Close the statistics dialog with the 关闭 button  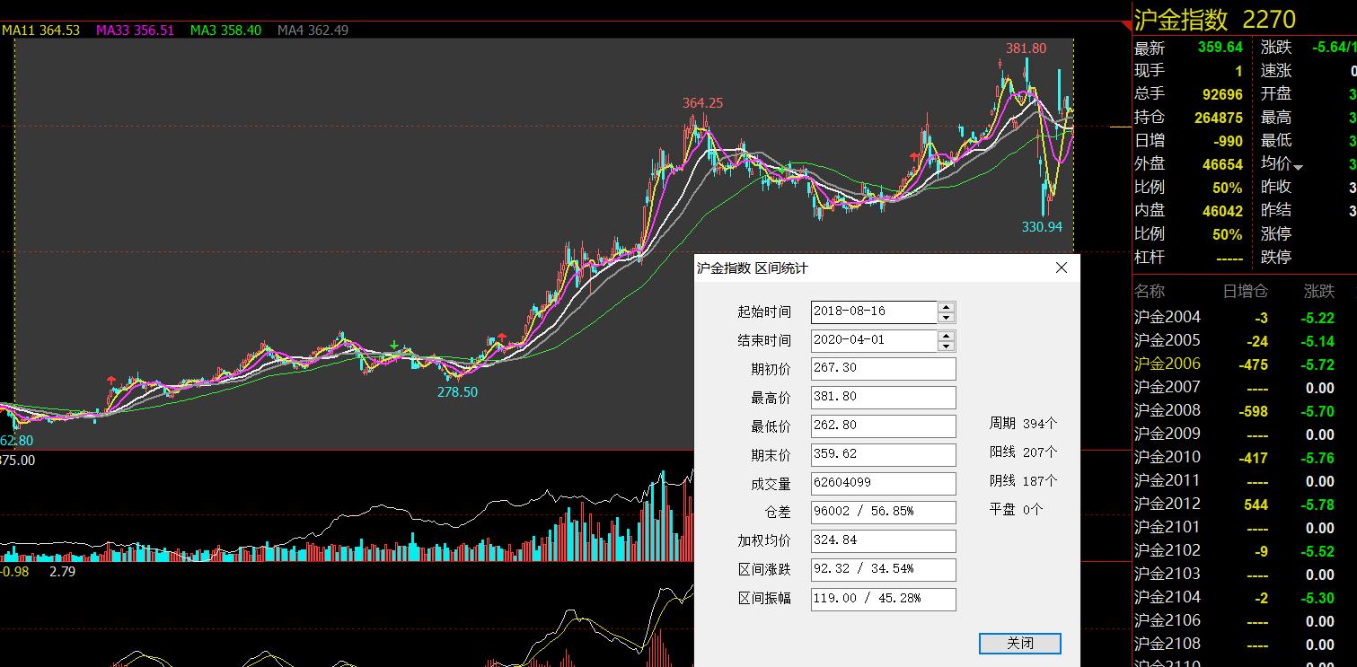(1020, 644)
